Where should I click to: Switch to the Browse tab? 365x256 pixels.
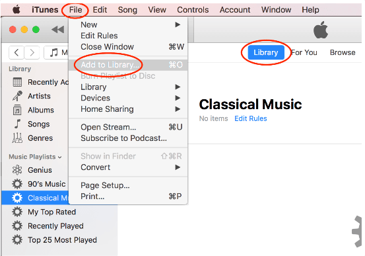pyautogui.click(x=343, y=52)
